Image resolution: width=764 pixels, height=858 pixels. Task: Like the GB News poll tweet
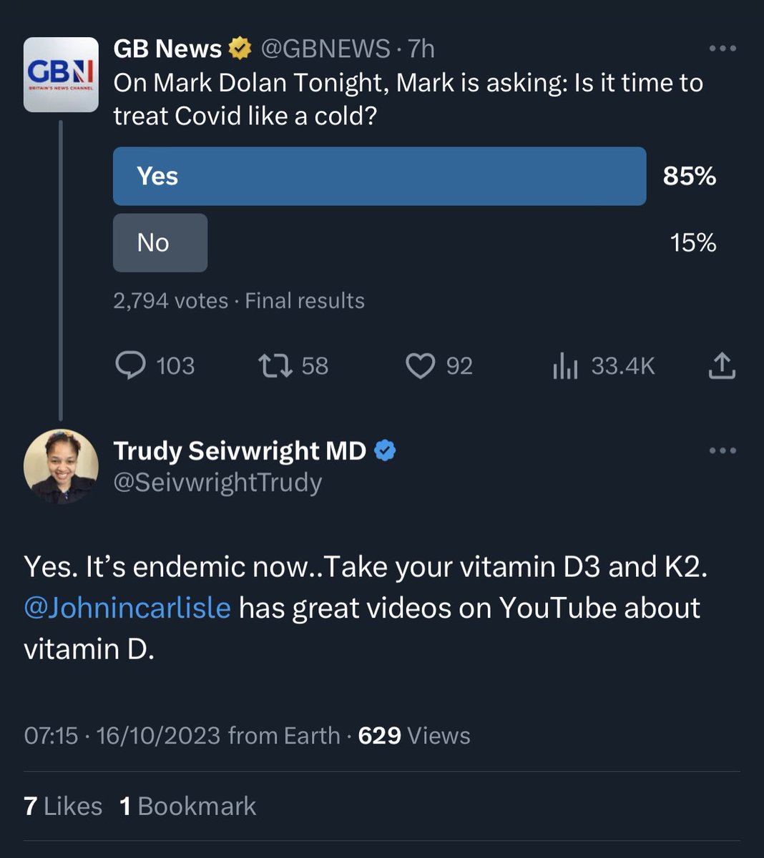tap(420, 366)
